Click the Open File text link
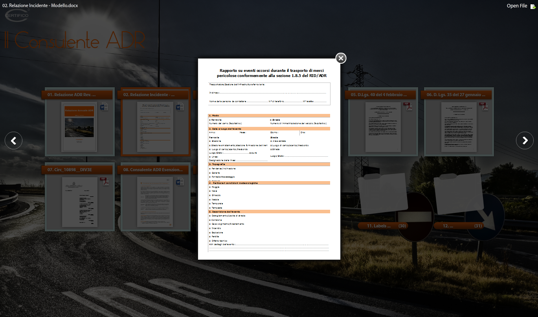Image resolution: width=538 pixels, height=317 pixels. (517, 6)
